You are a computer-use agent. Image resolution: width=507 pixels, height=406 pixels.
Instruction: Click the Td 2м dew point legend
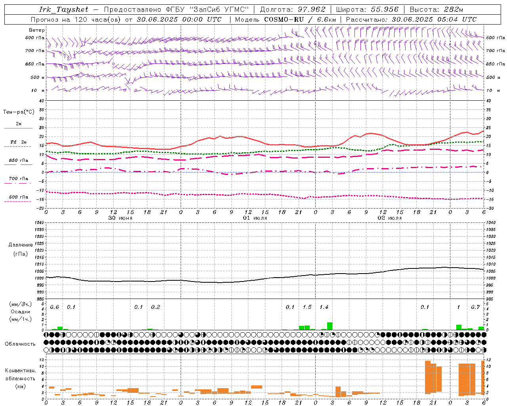tap(18, 142)
